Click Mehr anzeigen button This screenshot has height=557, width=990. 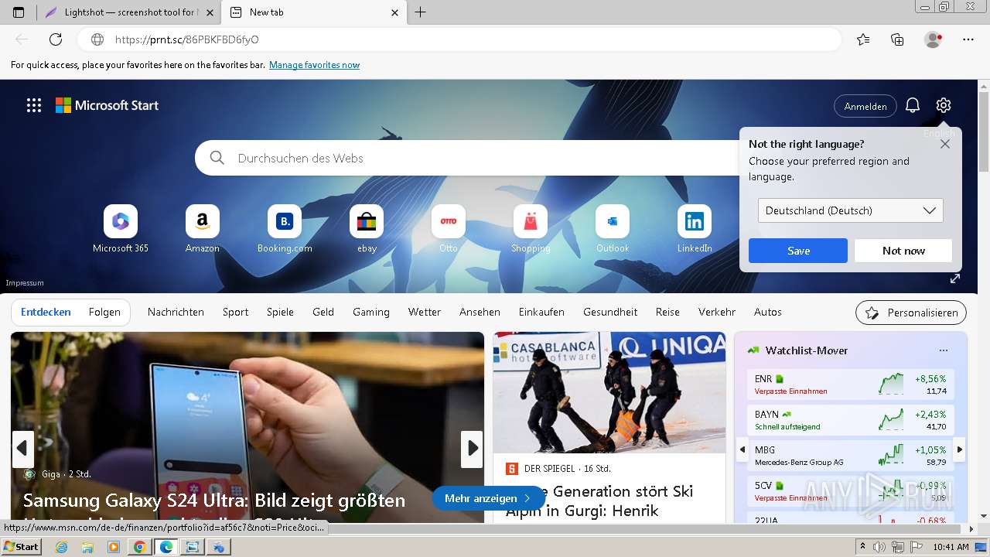tap(488, 498)
